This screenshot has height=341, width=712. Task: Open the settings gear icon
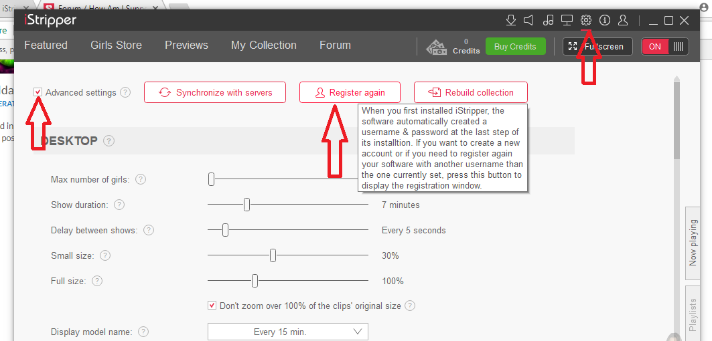pos(586,20)
